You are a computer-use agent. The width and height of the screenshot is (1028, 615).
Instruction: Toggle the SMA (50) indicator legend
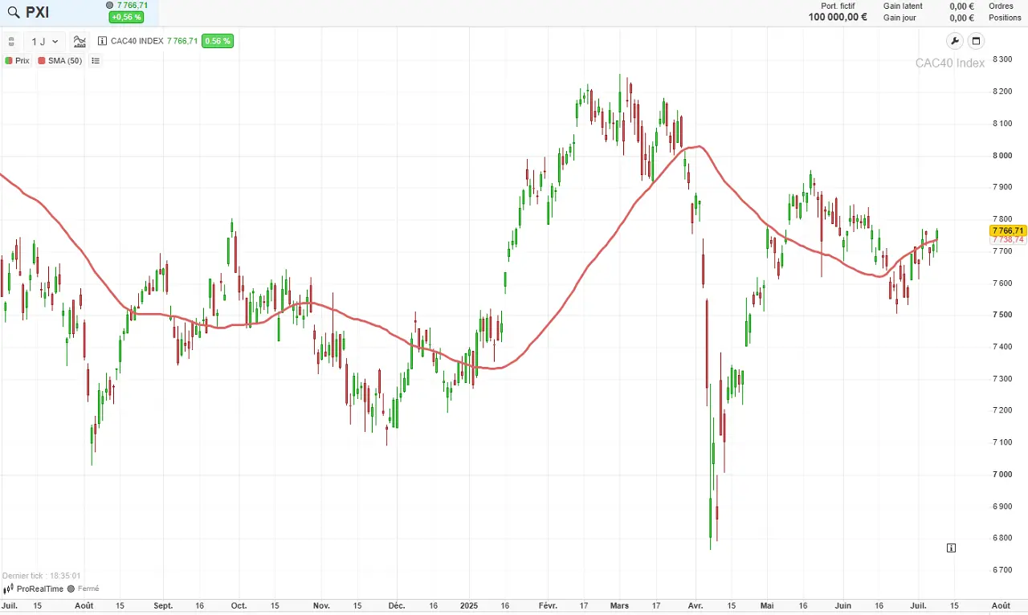60,60
